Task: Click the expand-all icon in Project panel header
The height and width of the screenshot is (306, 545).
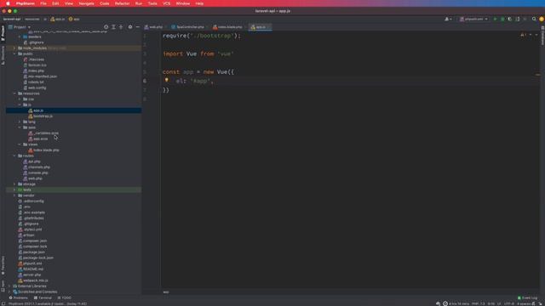Action: click(113, 27)
